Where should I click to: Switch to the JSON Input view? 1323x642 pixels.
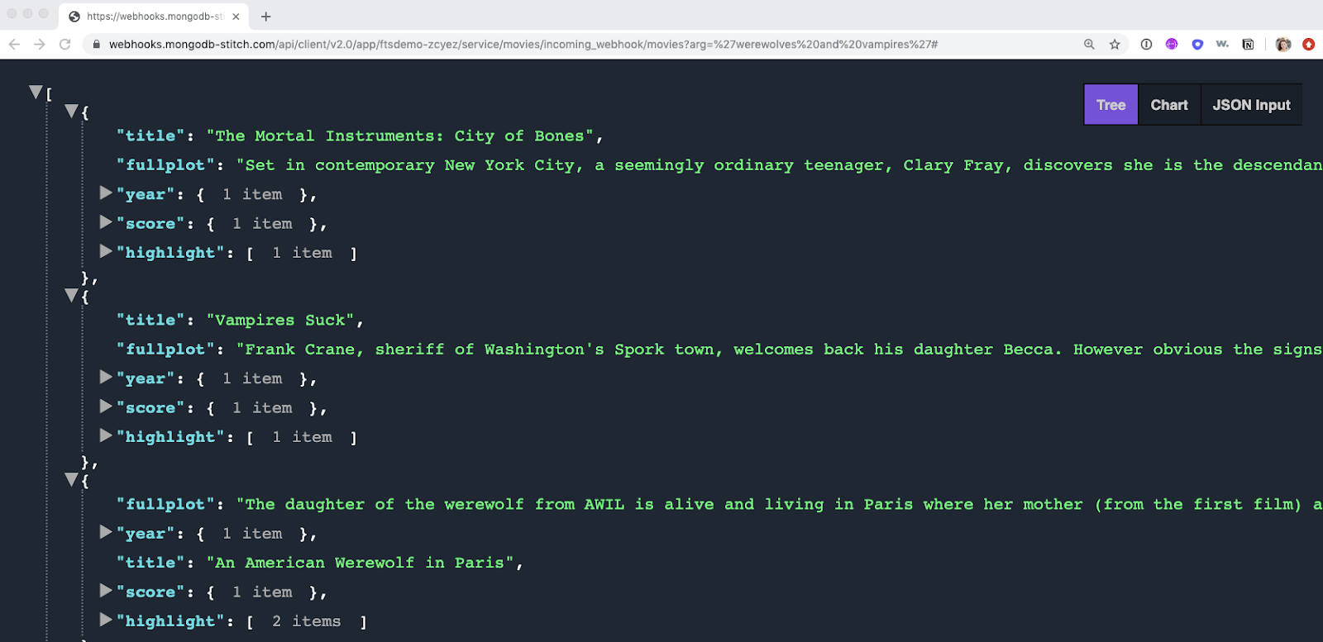(x=1251, y=105)
